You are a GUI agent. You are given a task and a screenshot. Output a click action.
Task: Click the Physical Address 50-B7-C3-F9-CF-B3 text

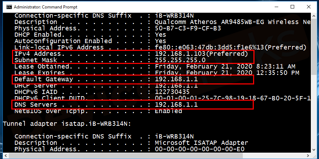coord(188,28)
